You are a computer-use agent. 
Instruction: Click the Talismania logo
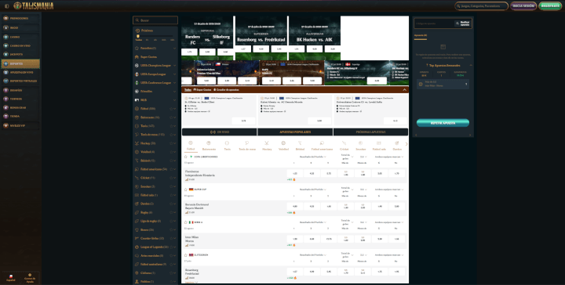tap(34, 5)
